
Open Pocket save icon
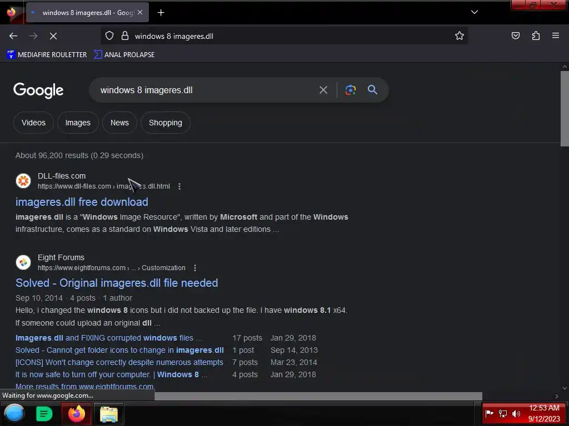coord(515,35)
